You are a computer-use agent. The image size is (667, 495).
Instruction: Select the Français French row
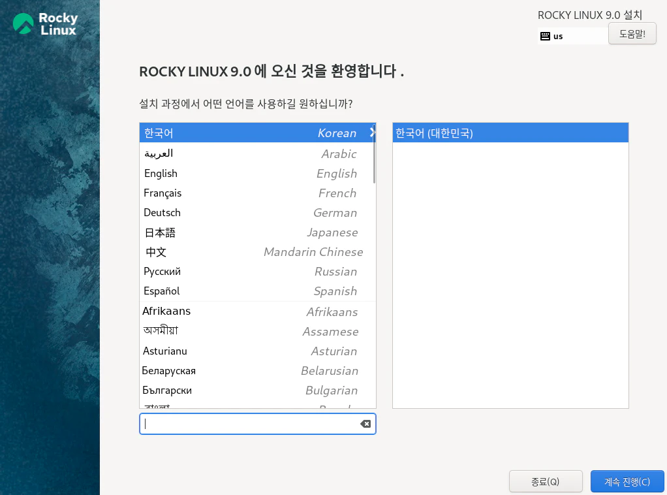click(257, 193)
